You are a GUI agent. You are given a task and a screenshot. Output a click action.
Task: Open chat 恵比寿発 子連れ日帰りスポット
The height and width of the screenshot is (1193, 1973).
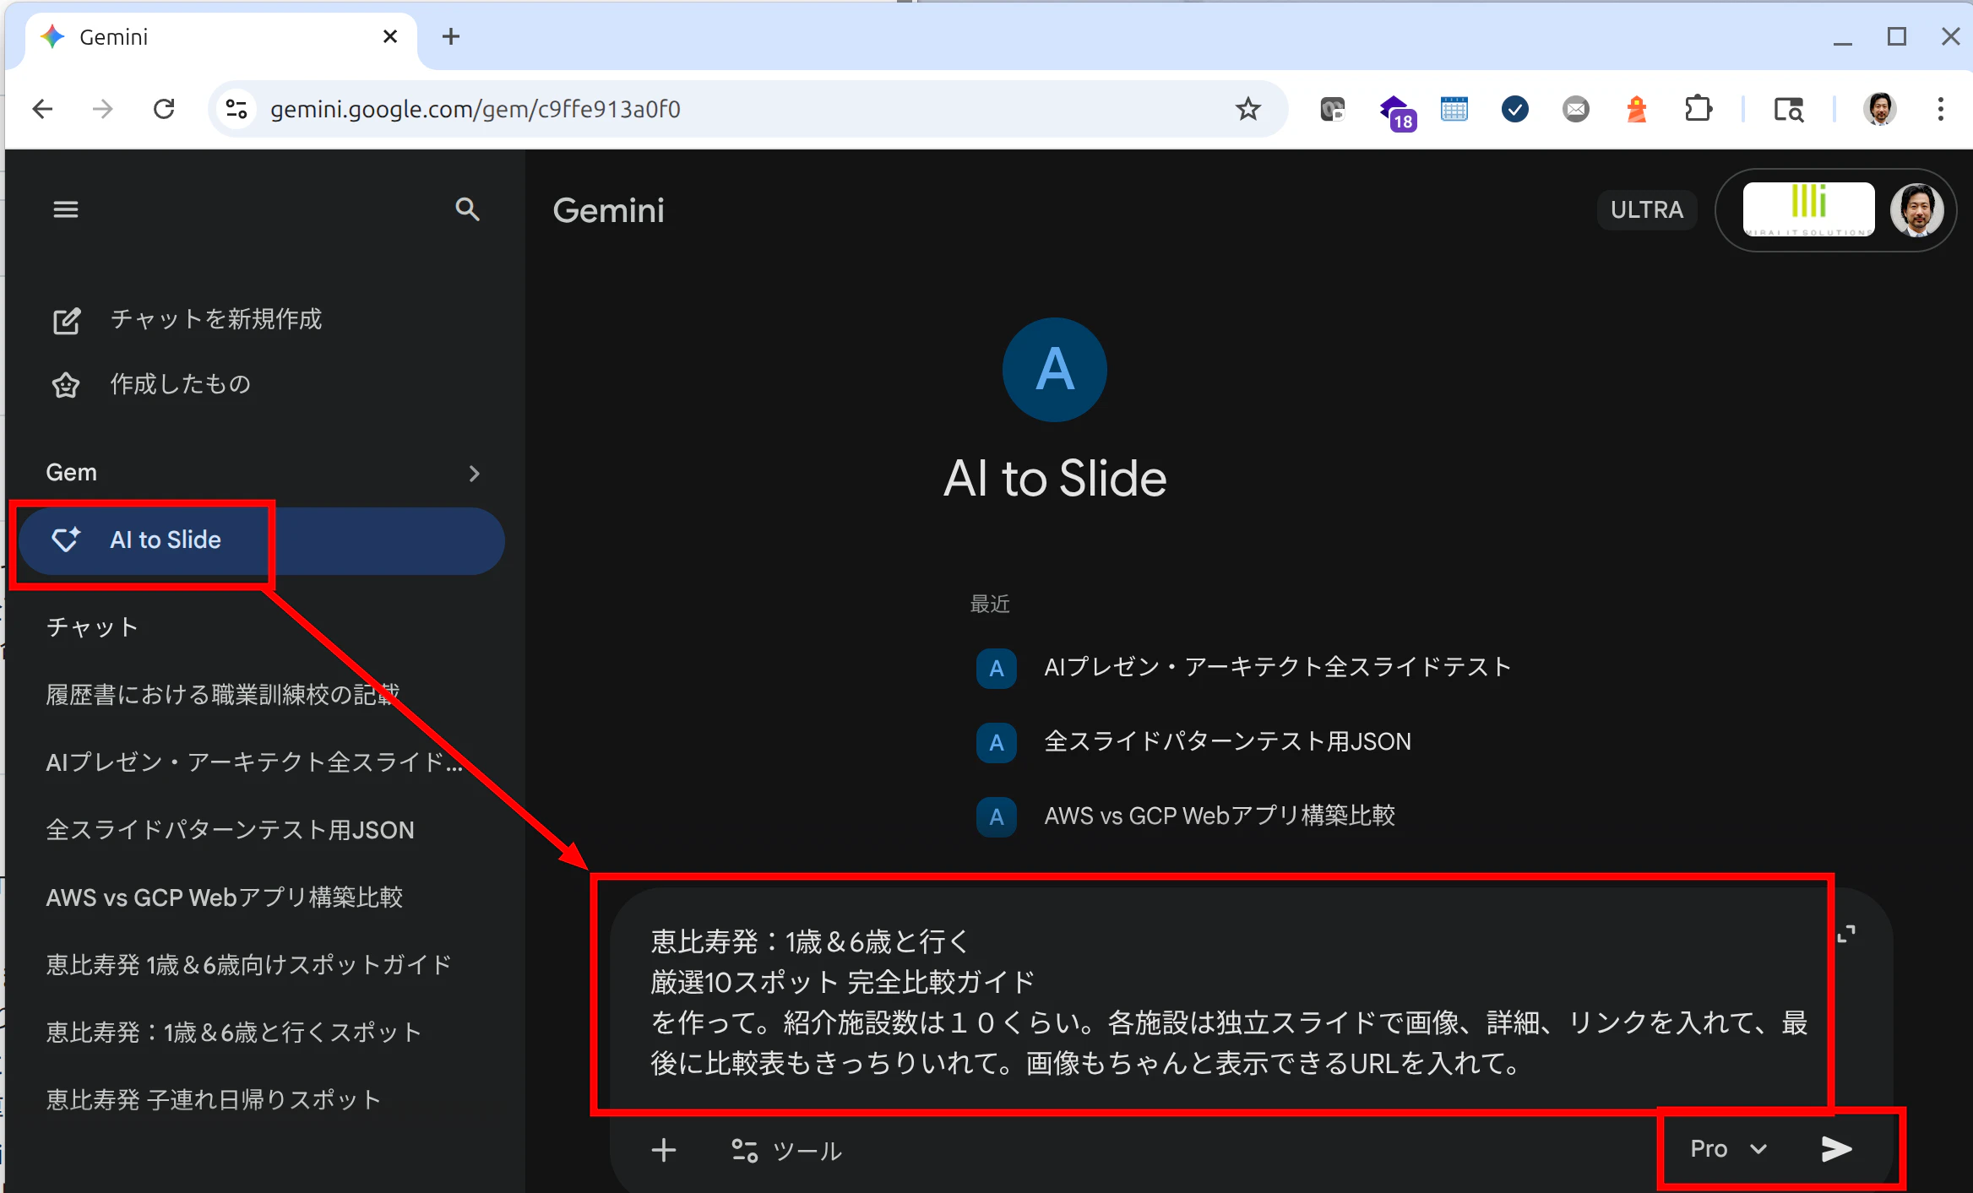[213, 1099]
